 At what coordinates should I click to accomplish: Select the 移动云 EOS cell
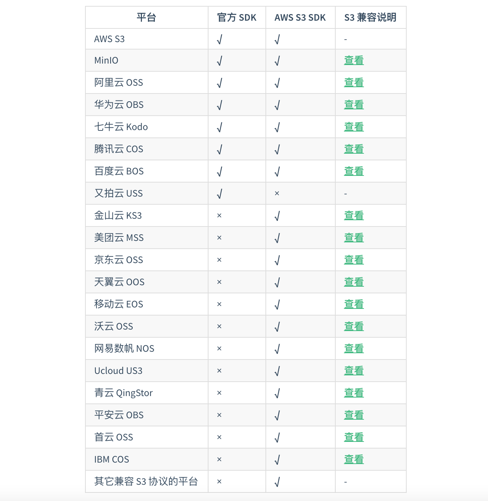tap(146, 304)
